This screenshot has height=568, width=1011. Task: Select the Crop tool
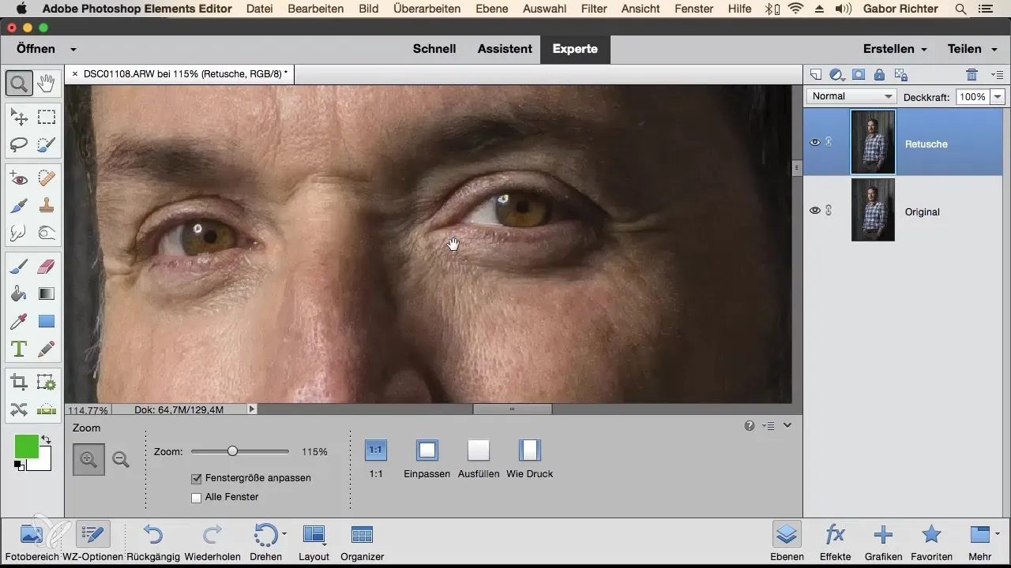click(19, 383)
